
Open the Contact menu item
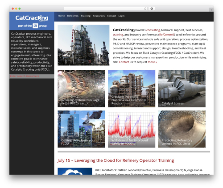click(111, 16)
